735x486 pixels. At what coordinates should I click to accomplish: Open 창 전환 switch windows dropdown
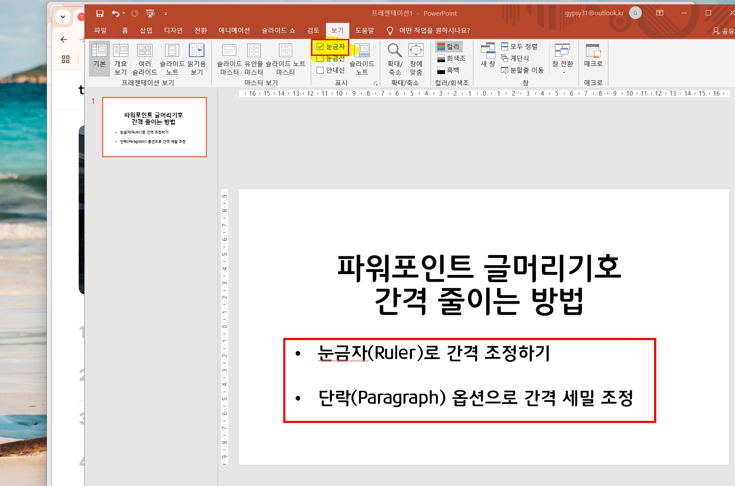coord(562,58)
